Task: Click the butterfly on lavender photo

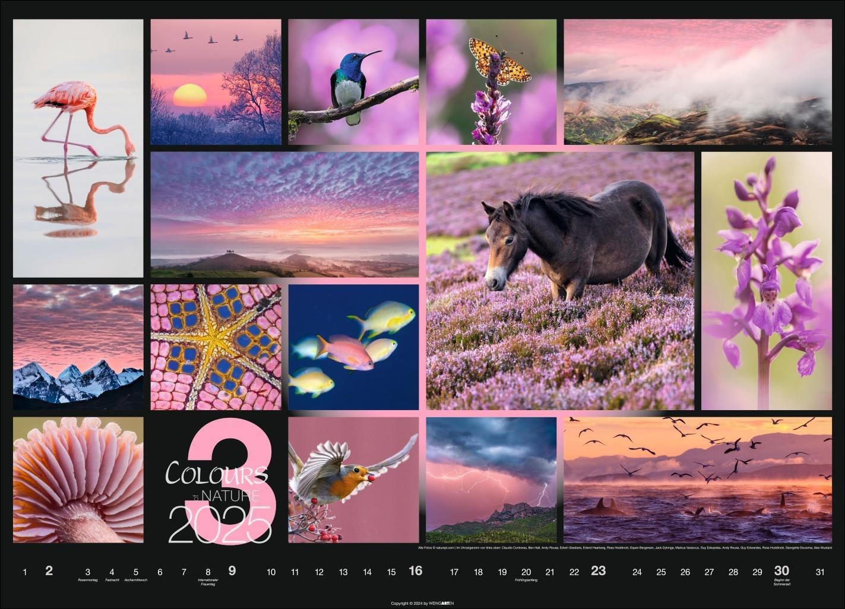Action: [x=491, y=82]
